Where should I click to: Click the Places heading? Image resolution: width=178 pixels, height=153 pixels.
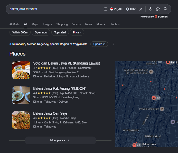coord(17,54)
